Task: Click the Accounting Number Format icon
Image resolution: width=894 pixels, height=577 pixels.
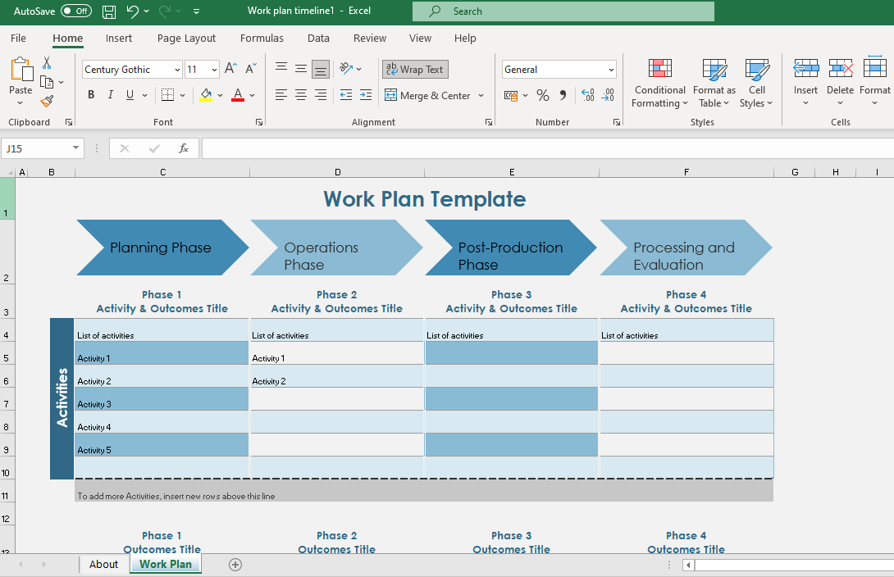Action: [511, 95]
